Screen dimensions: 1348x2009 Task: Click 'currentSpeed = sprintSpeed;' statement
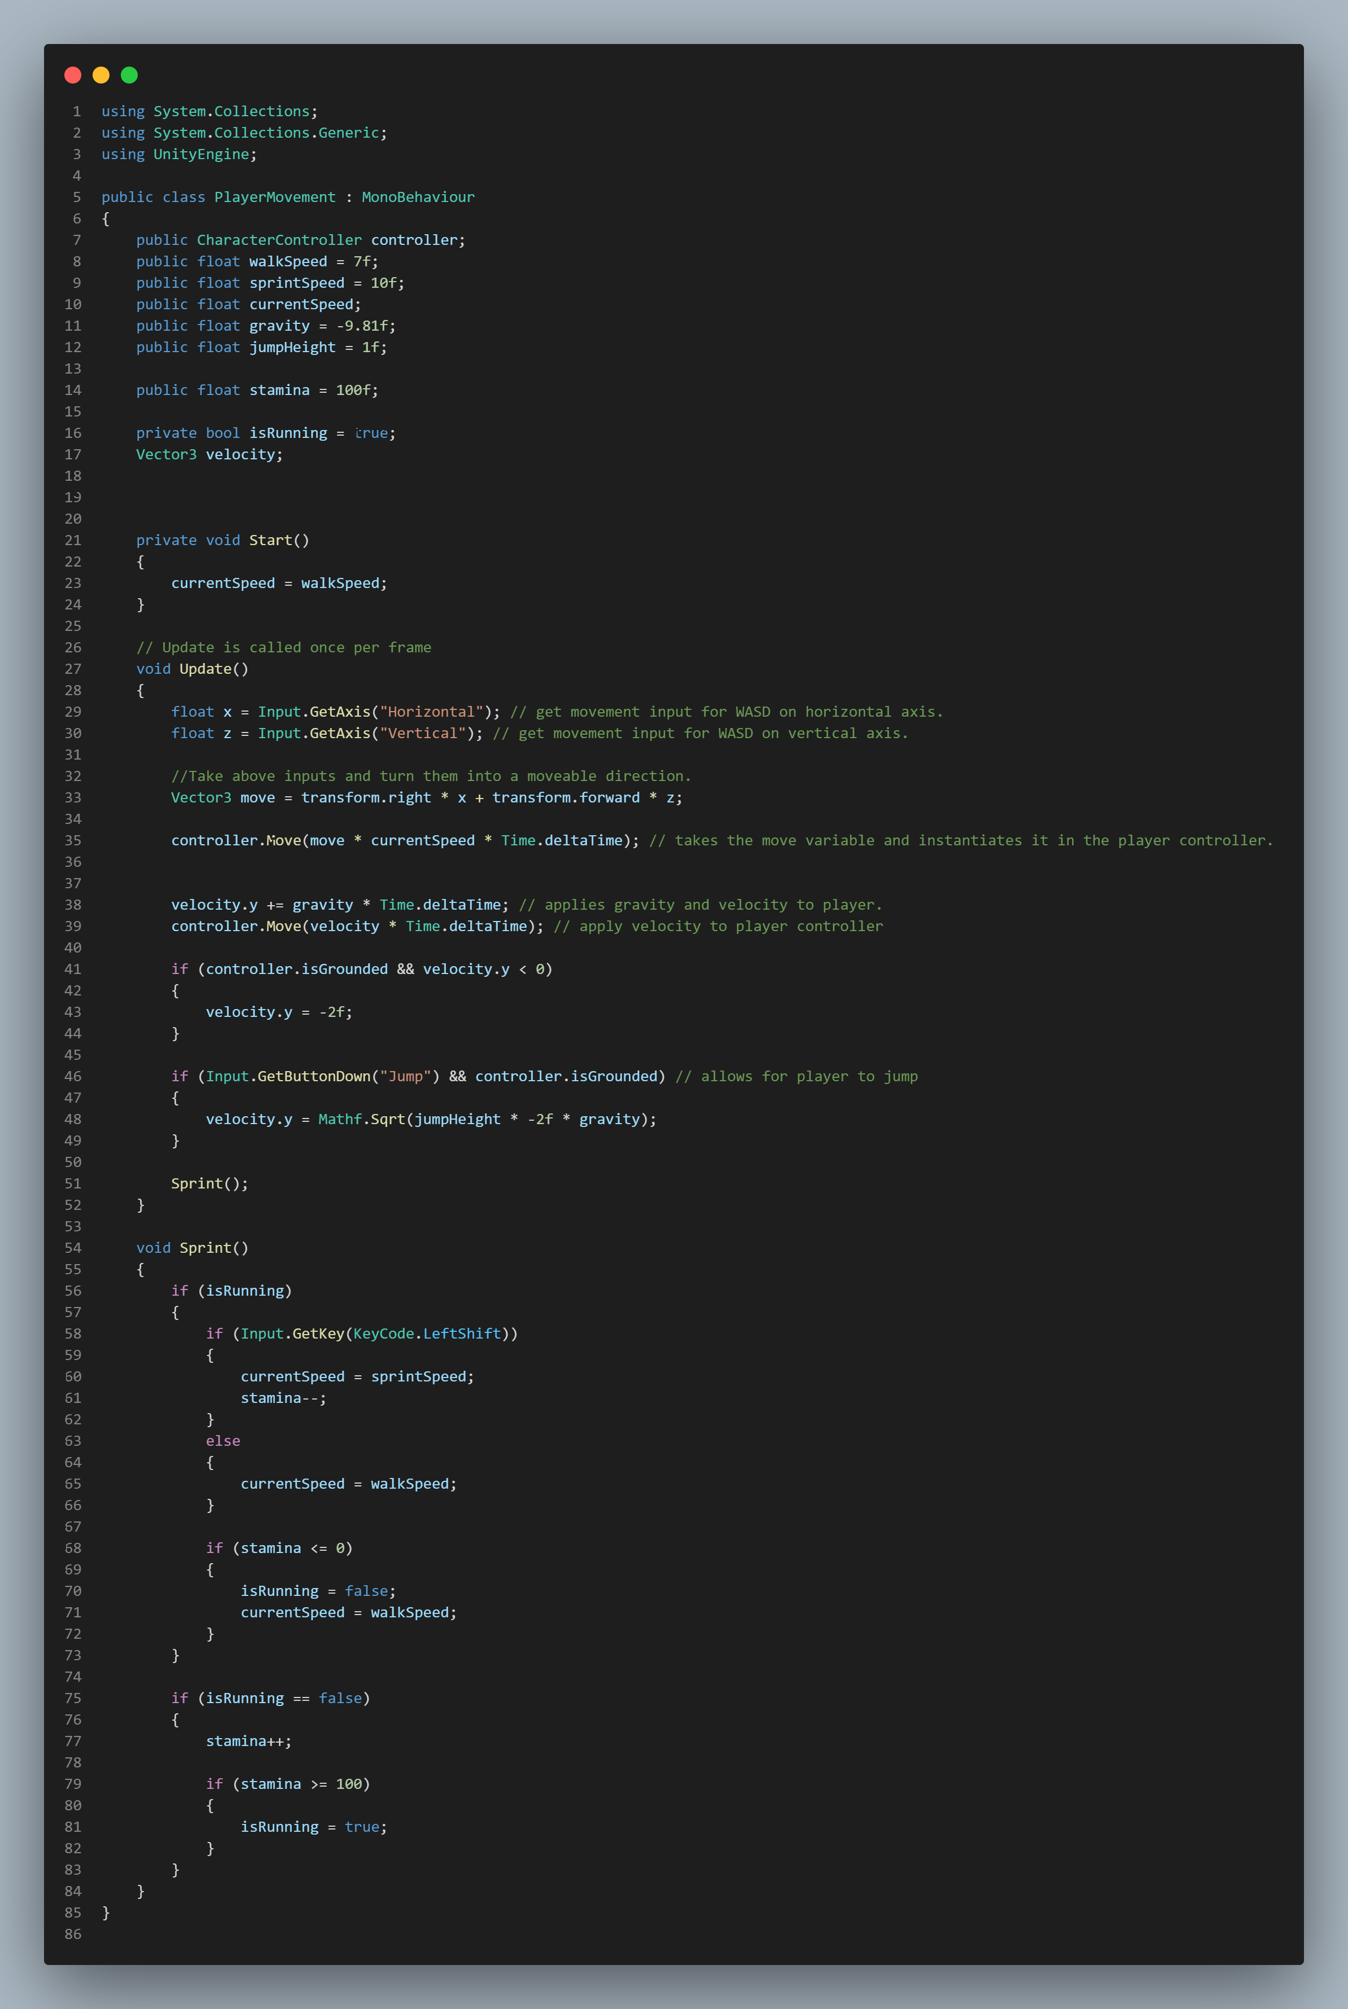coord(358,1378)
